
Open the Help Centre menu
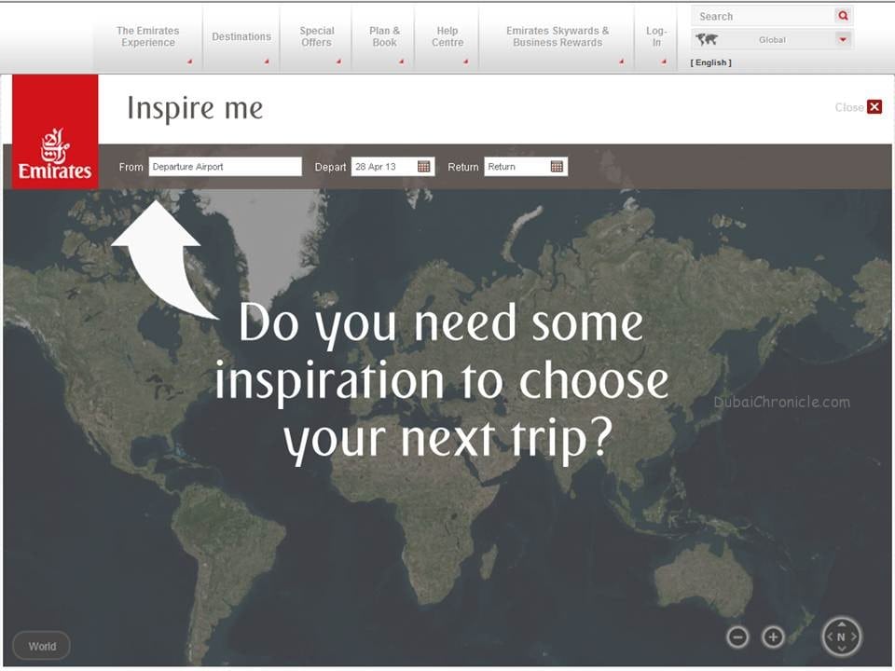447,37
